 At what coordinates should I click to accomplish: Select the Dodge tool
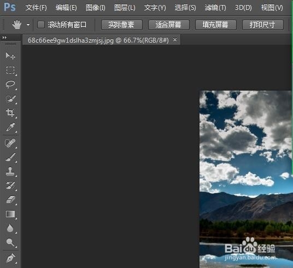click(x=10, y=242)
